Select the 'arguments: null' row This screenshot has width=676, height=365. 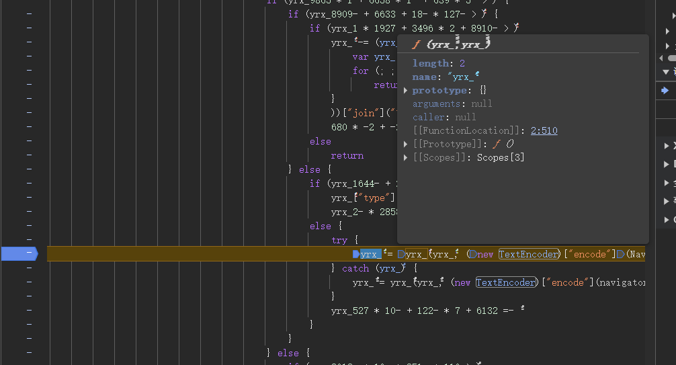pos(452,104)
